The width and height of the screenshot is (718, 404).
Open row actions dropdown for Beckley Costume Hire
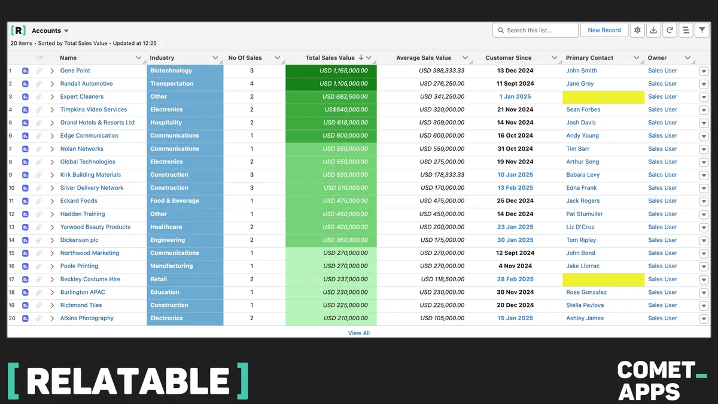pyautogui.click(x=704, y=280)
